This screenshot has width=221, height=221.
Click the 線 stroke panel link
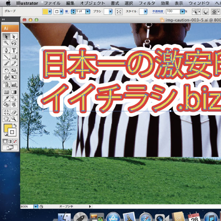tap(67, 11)
